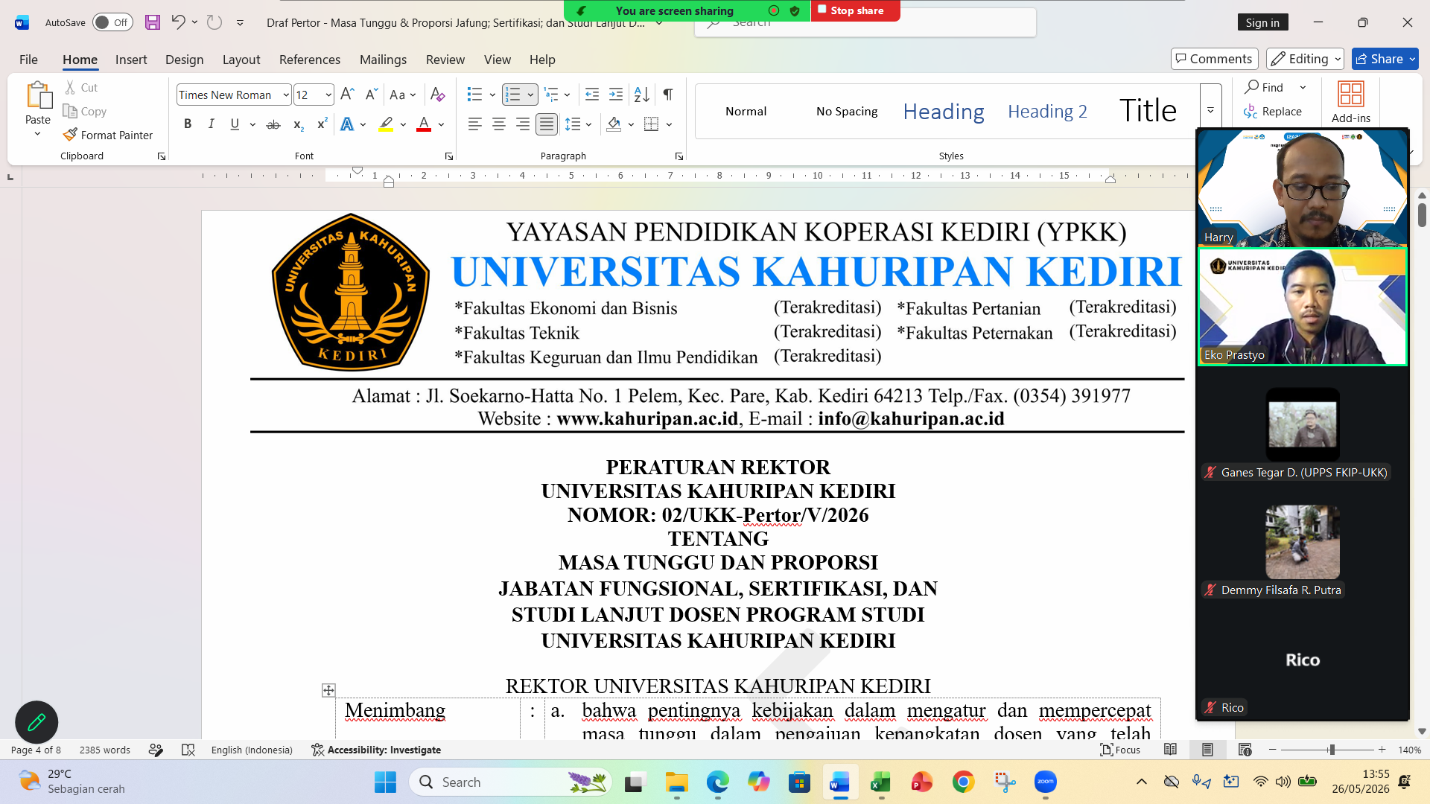
Task: Toggle AutoSave switch
Action: click(112, 22)
